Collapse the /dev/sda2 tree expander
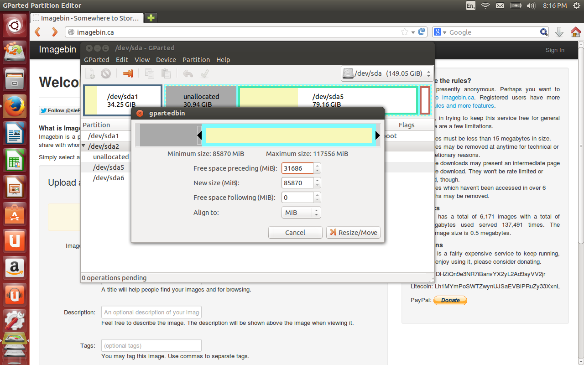 click(84, 146)
